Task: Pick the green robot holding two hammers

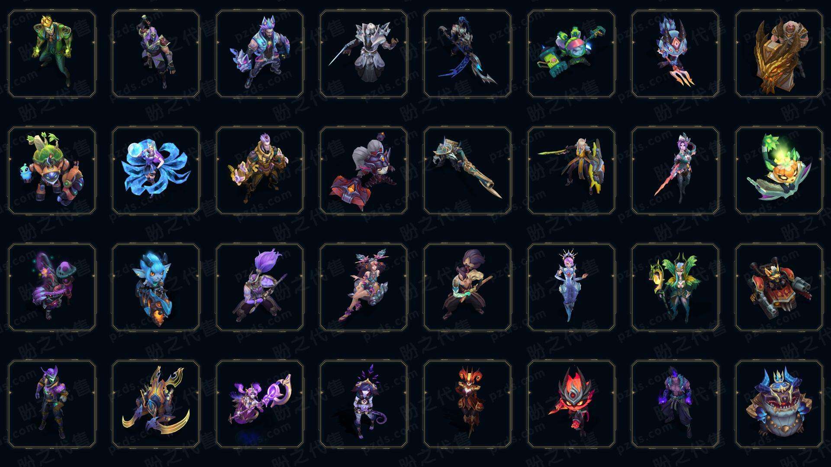Action: [x=571, y=54]
